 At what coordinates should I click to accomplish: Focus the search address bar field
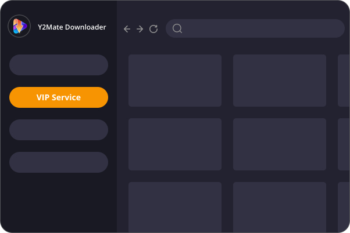click(x=262, y=28)
